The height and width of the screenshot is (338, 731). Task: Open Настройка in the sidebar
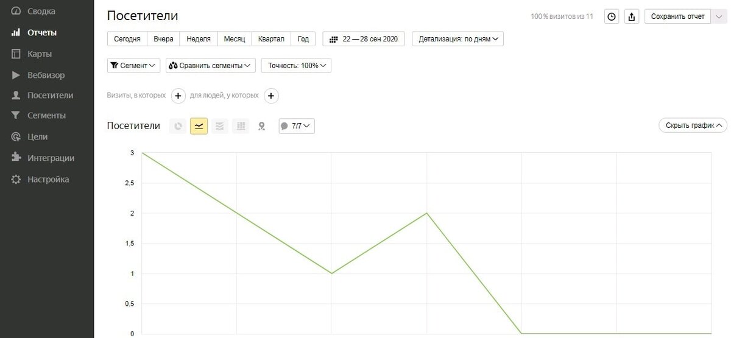48,180
